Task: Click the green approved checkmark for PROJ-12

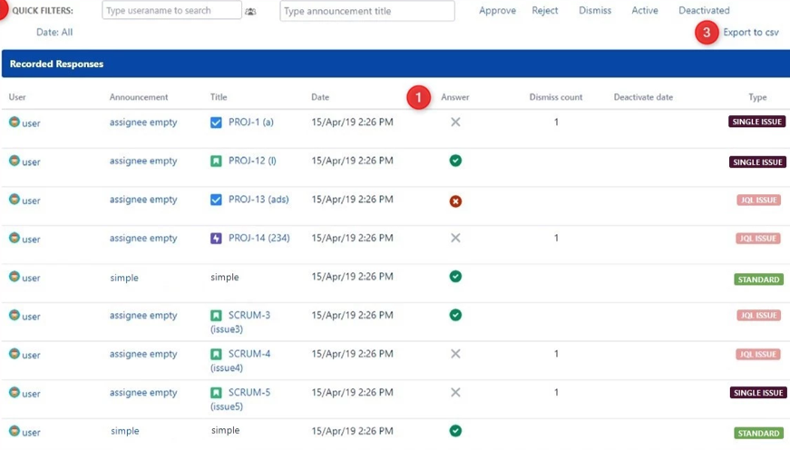Action: (x=455, y=161)
